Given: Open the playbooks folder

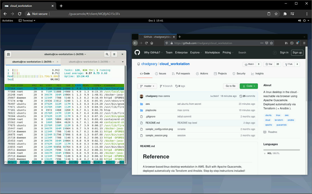Looking at the screenshot, I should (x=151, y=110).
